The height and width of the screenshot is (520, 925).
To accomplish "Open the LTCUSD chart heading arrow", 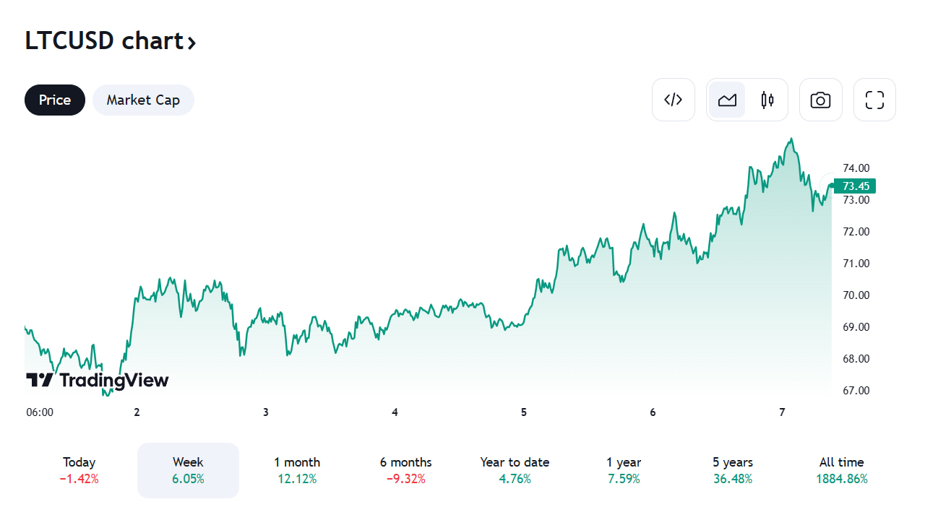I will tap(192, 43).
